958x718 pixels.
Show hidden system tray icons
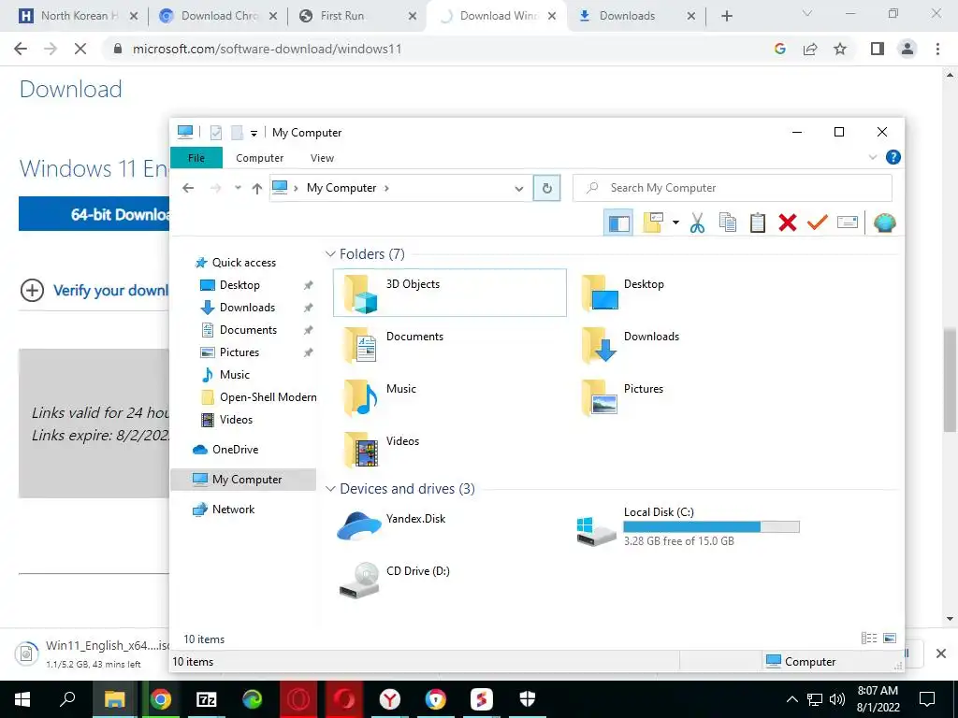pyautogui.click(x=791, y=699)
